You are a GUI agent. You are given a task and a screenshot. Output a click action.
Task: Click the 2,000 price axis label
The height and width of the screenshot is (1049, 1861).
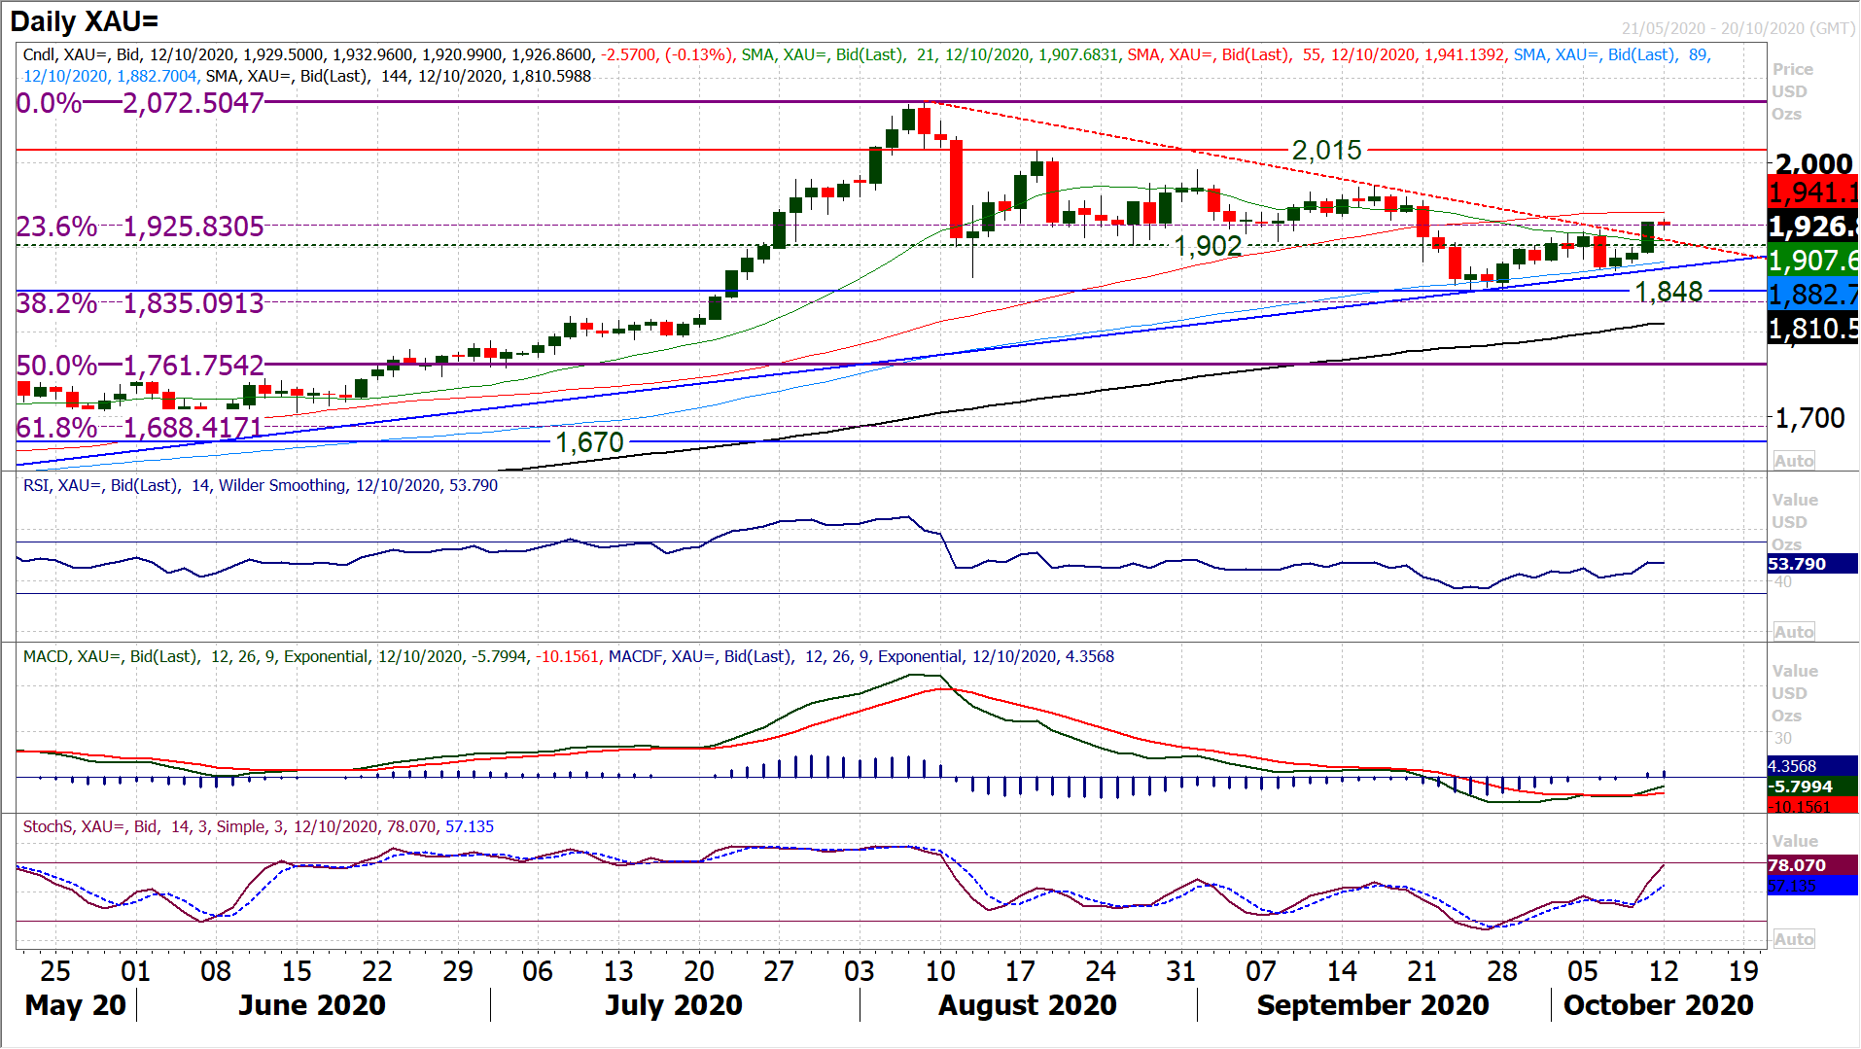1813,163
